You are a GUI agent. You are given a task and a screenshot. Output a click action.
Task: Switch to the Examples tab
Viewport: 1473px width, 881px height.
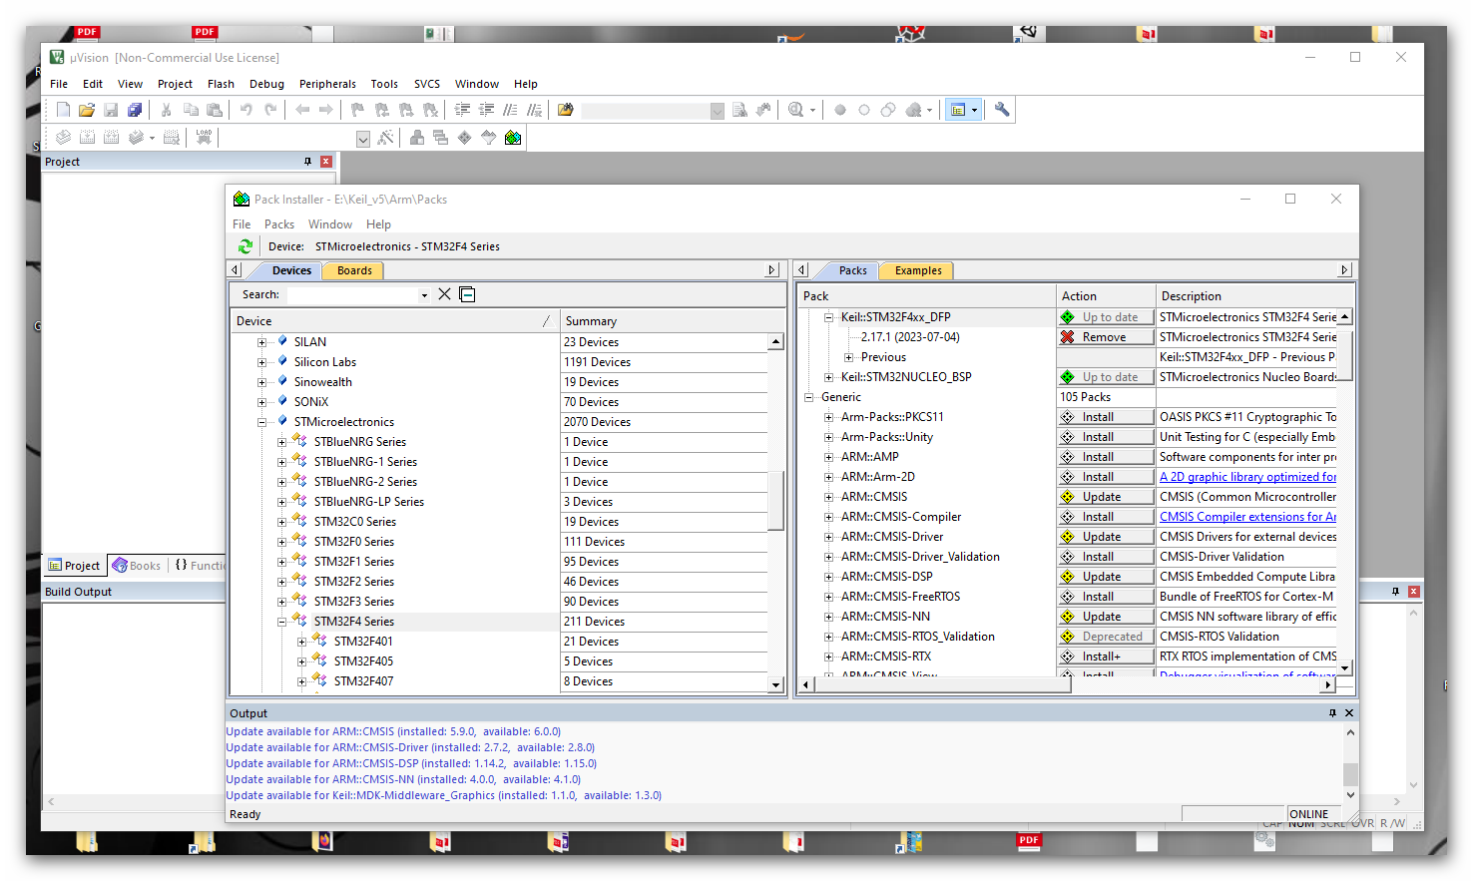click(x=918, y=270)
